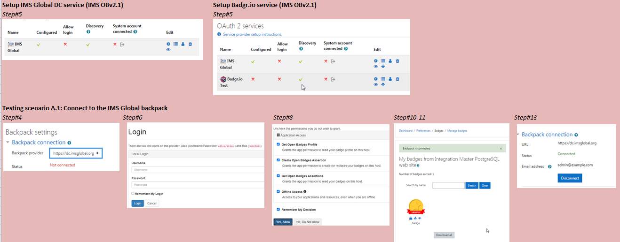The width and height of the screenshot is (620, 242).
Task: Click No, Do Not Allow button
Action: [x=308, y=222]
